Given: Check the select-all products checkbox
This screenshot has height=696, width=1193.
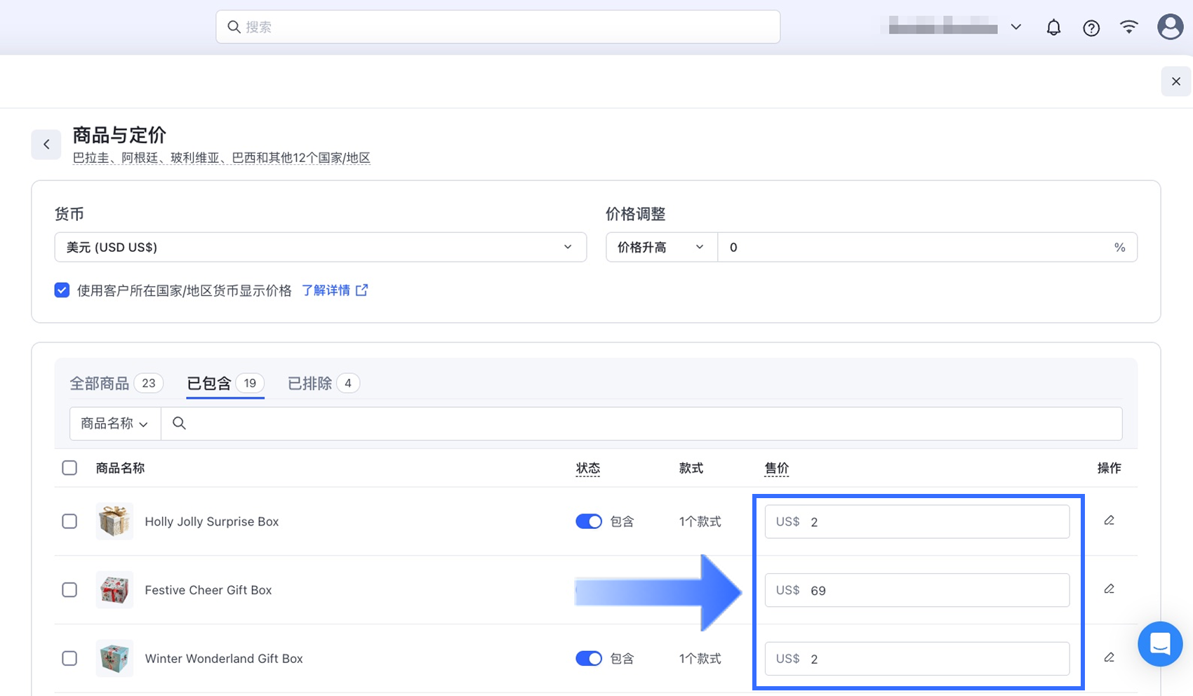Looking at the screenshot, I should coord(69,468).
